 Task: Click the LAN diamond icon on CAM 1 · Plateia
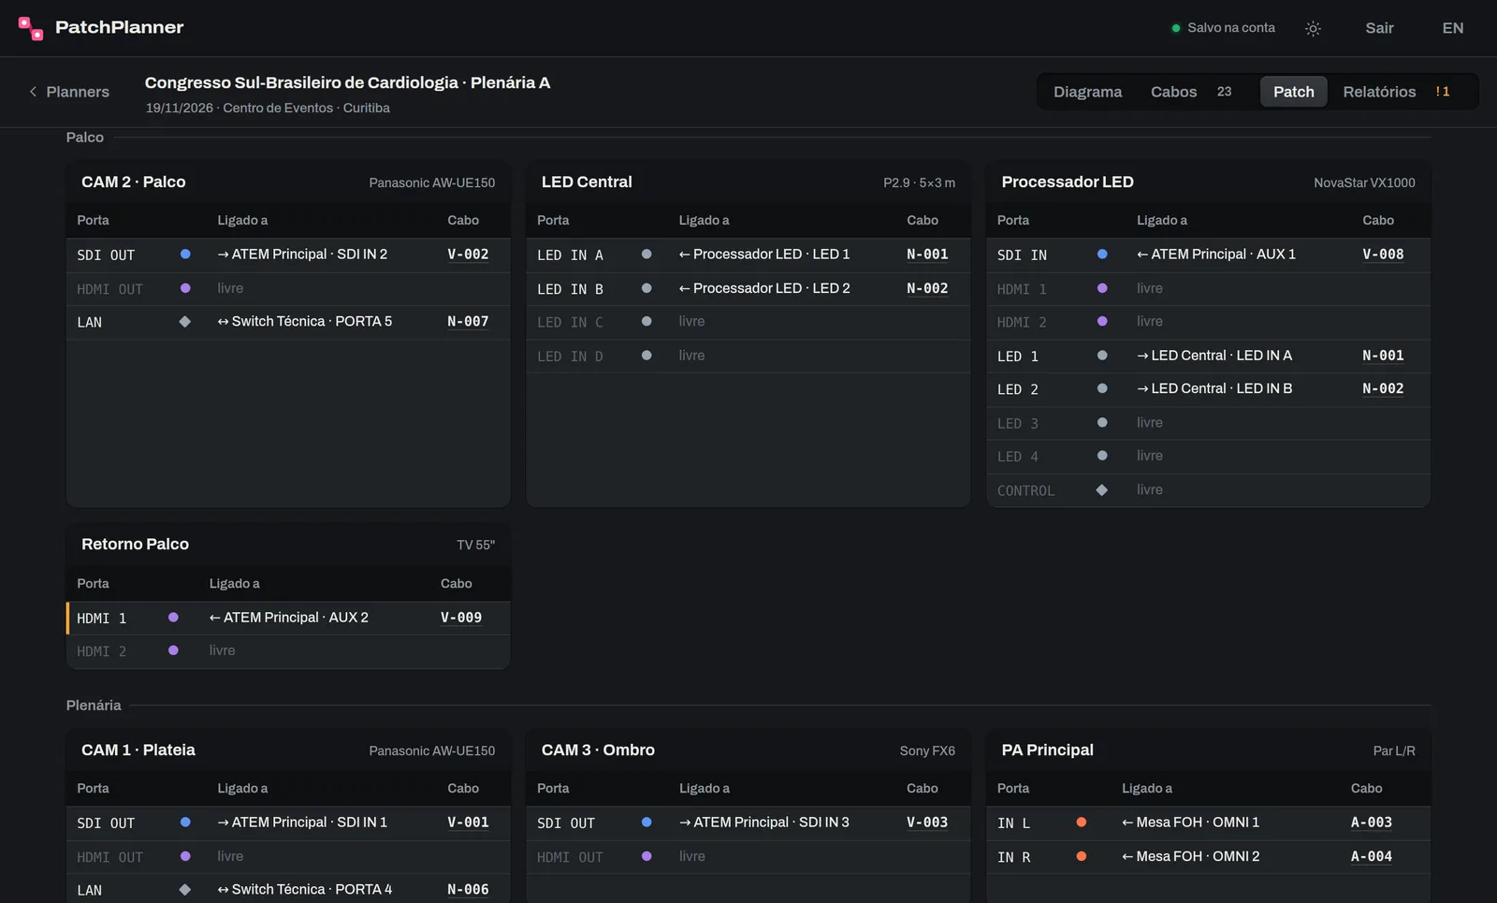(185, 889)
